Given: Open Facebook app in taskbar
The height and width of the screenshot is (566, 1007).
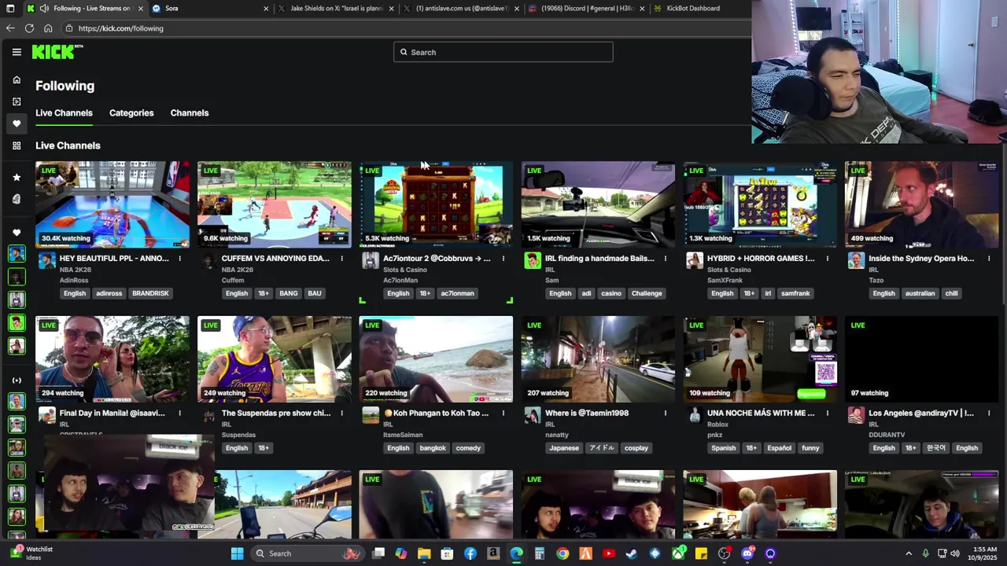Looking at the screenshot, I should [x=470, y=553].
